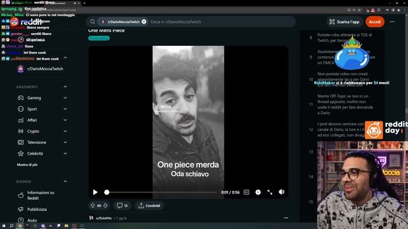Mute the video volume

click(x=282, y=192)
